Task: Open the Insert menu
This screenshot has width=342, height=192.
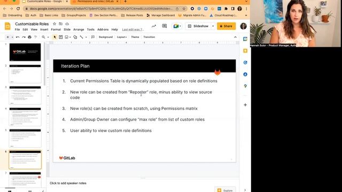Action: point(44,29)
